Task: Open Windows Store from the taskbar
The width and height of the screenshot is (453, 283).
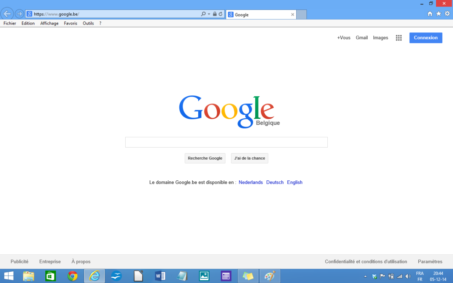Action: pos(51,276)
